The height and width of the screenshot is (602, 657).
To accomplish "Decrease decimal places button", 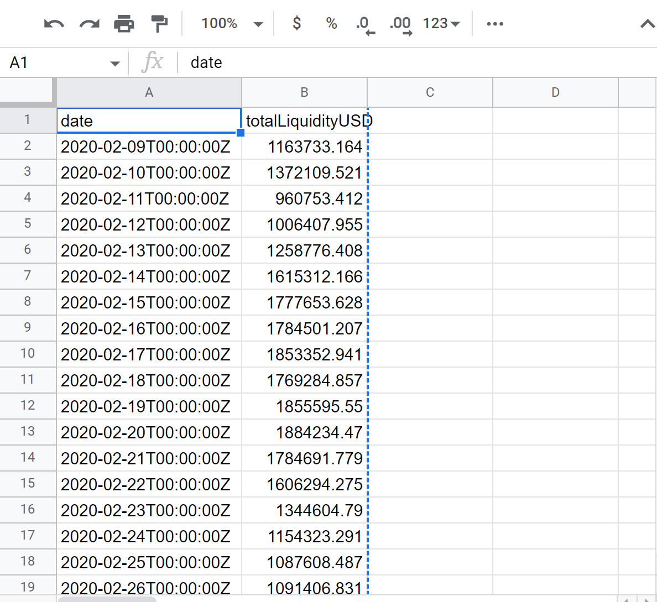I will [364, 25].
